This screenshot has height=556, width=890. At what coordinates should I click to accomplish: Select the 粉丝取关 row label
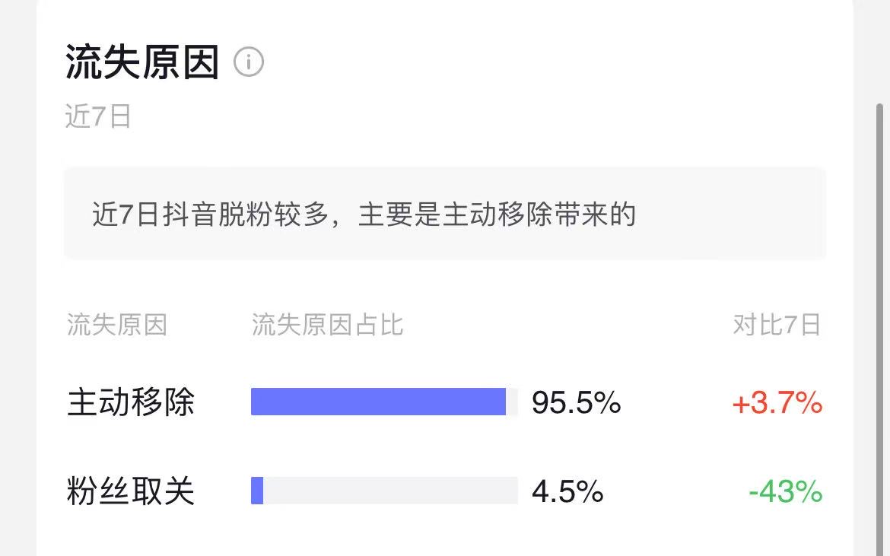(131, 491)
